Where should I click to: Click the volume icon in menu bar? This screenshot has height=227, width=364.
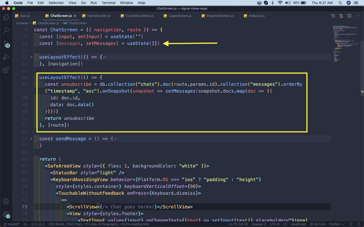pyautogui.click(x=288, y=3)
